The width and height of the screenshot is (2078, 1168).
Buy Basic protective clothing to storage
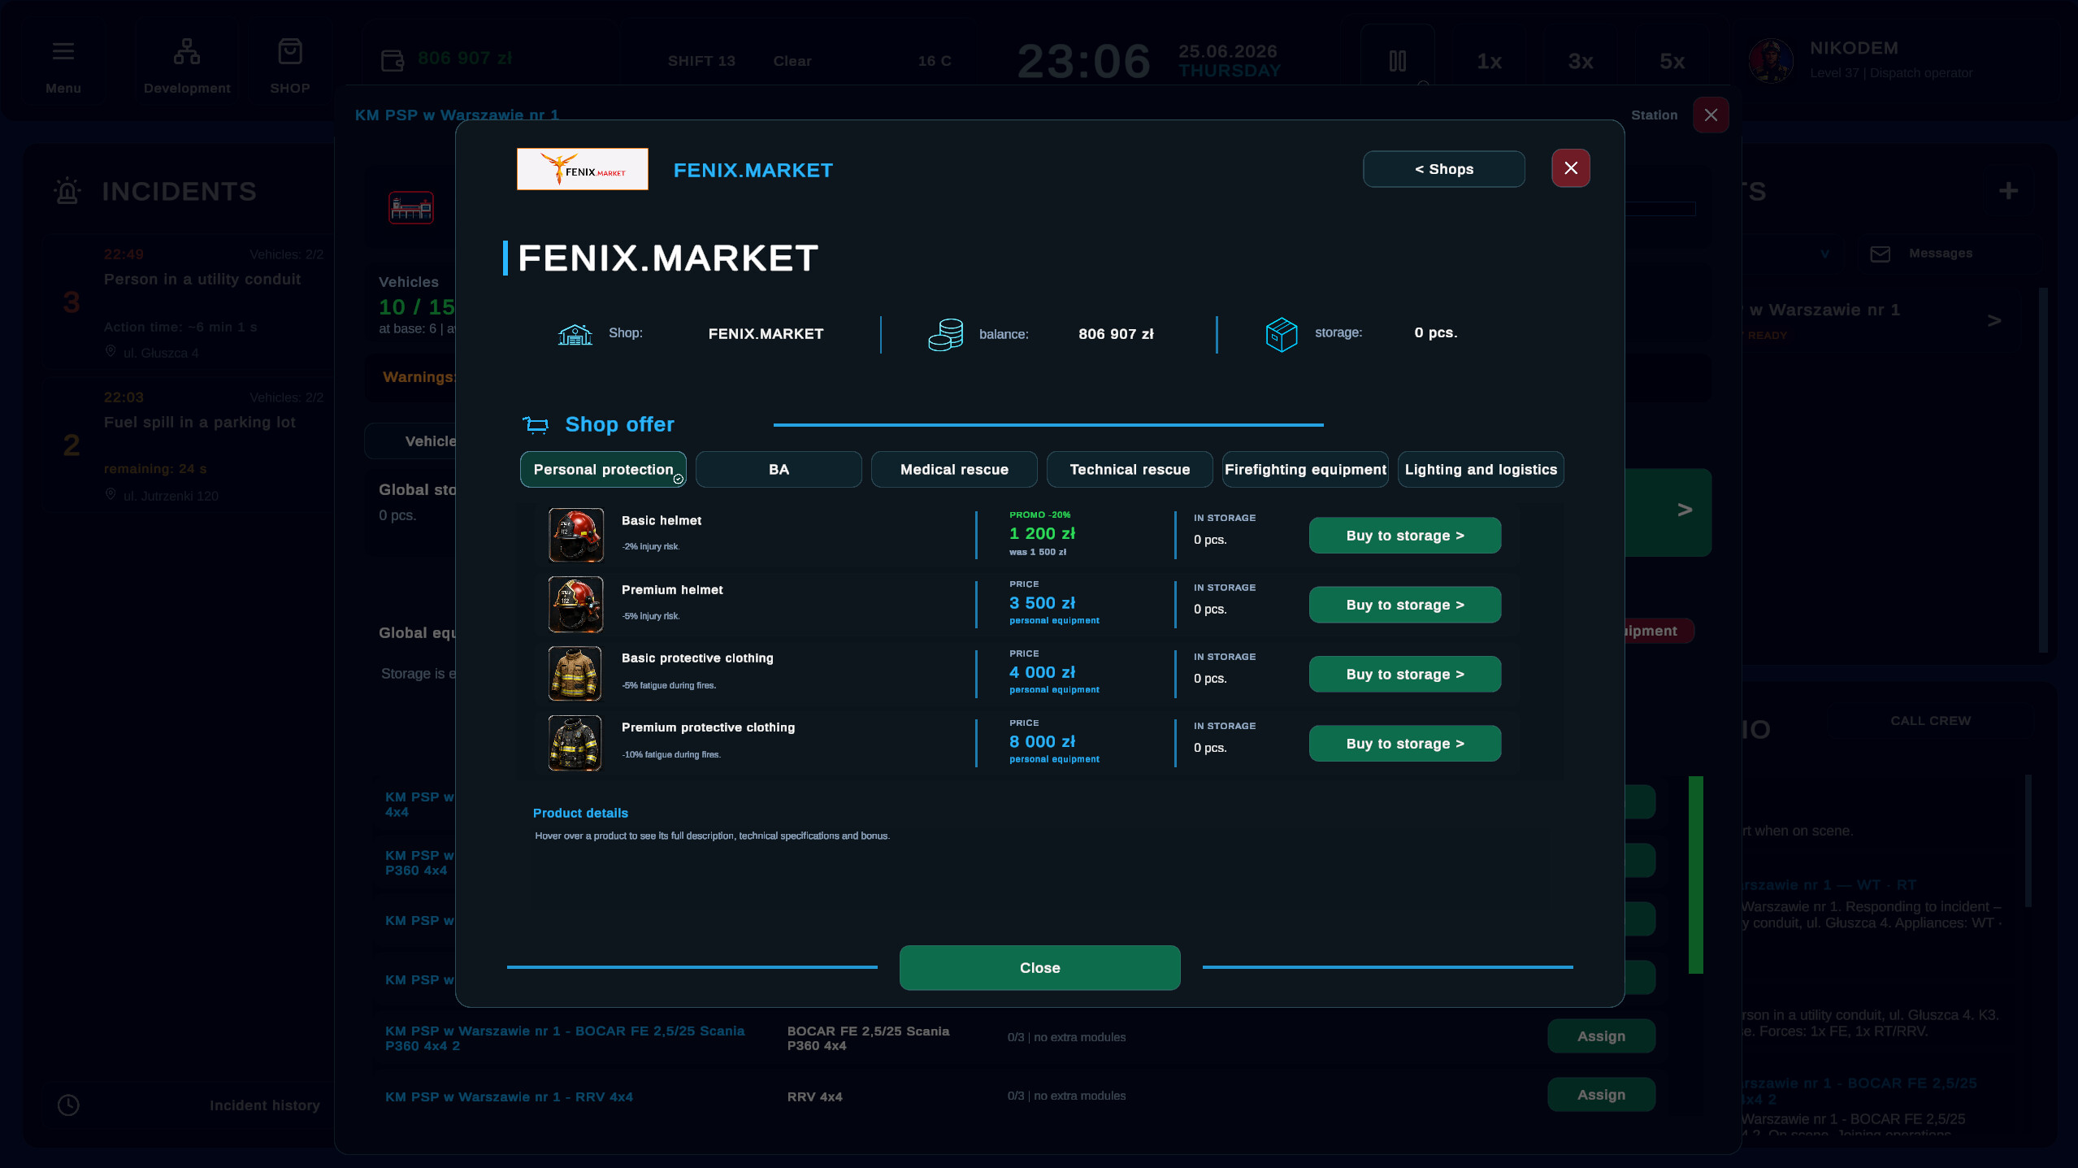click(1404, 674)
